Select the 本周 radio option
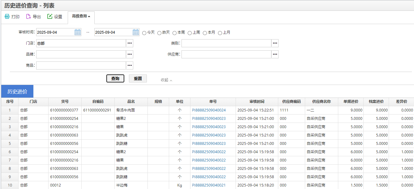The width and height of the screenshot is (414, 189). [174, 33]
